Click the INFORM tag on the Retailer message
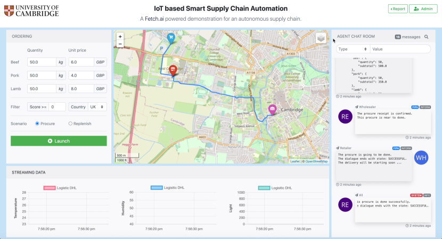The width and height of the screenshot is (442, 239). pos(406,149)
